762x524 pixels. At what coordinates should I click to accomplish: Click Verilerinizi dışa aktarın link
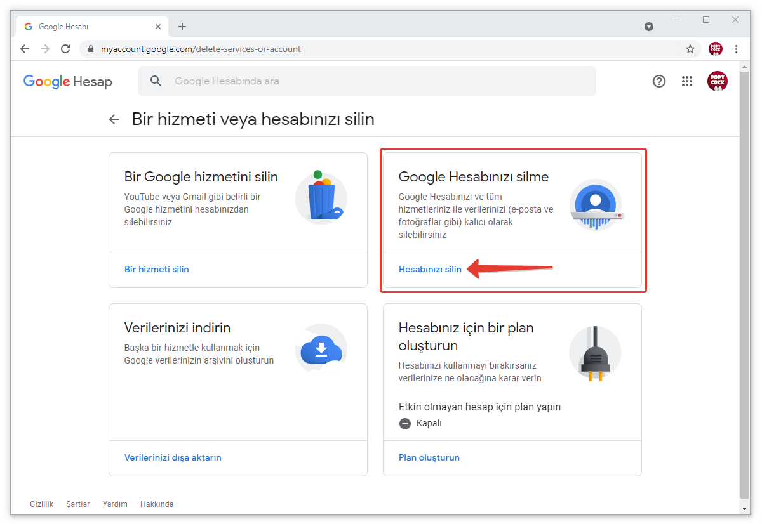point(173,457)
